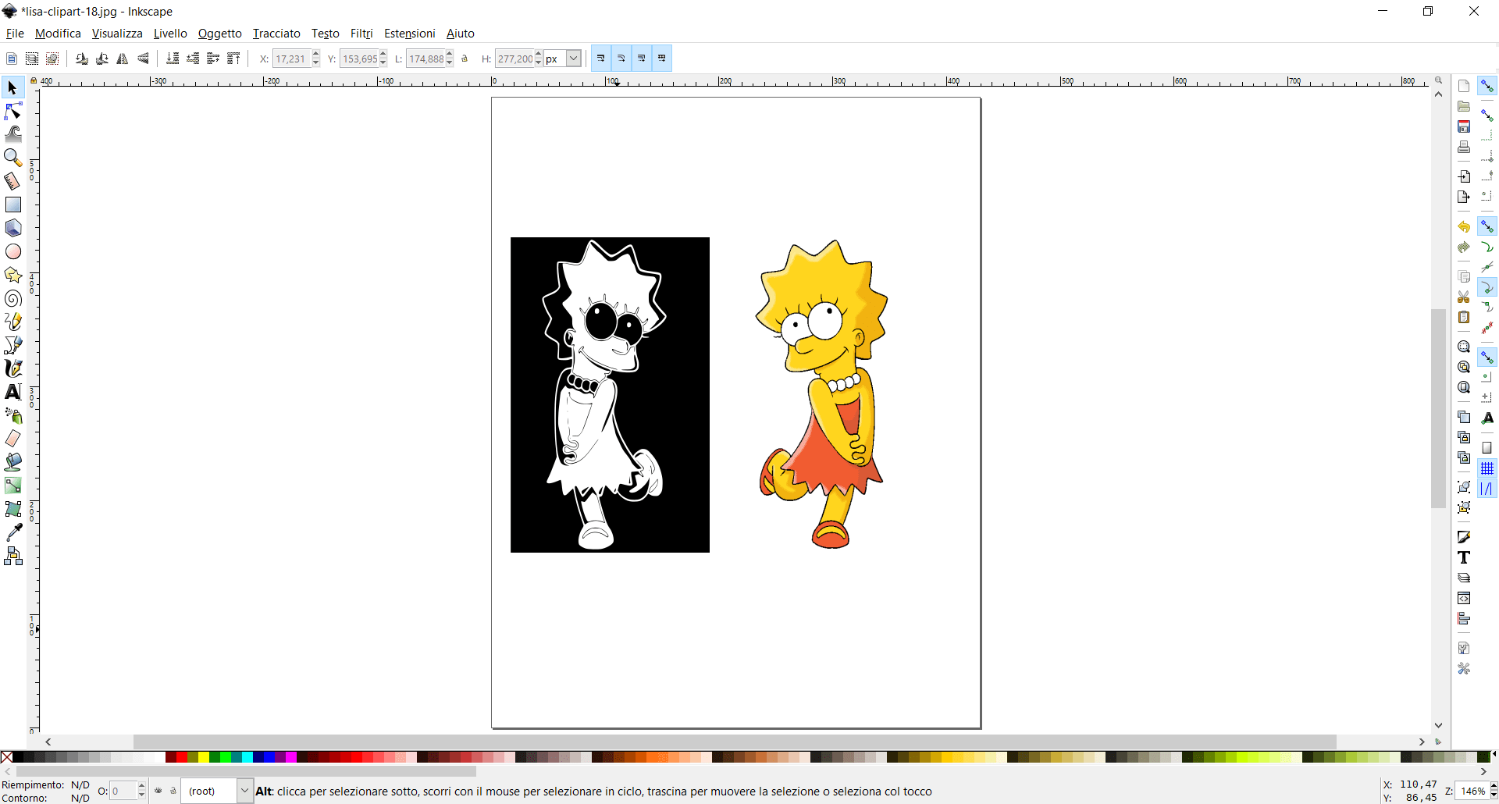Toggle guide lock at ruler corner
Screen dimensions: 1499x804
(x=33, y=80)
